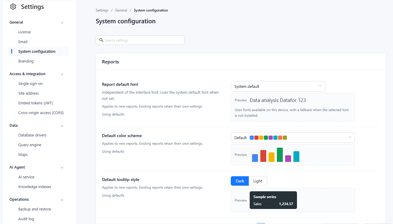393x224 pixels.
Task: Open Branding settings page
Action: [26, 61]
